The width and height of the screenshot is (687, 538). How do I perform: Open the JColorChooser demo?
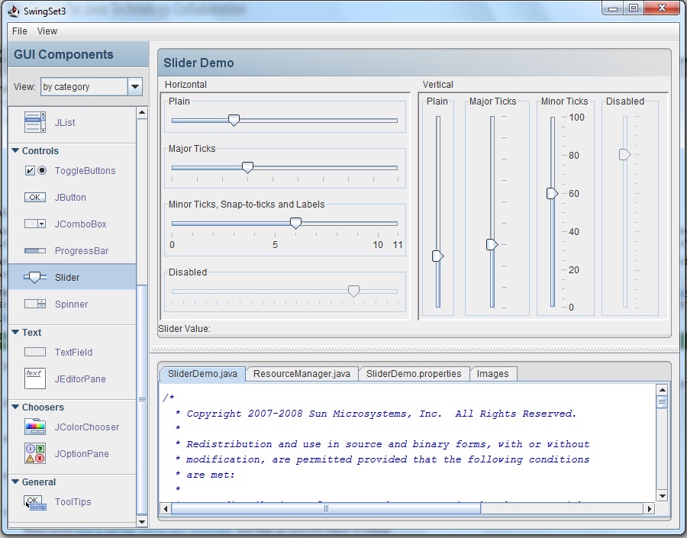87,427
